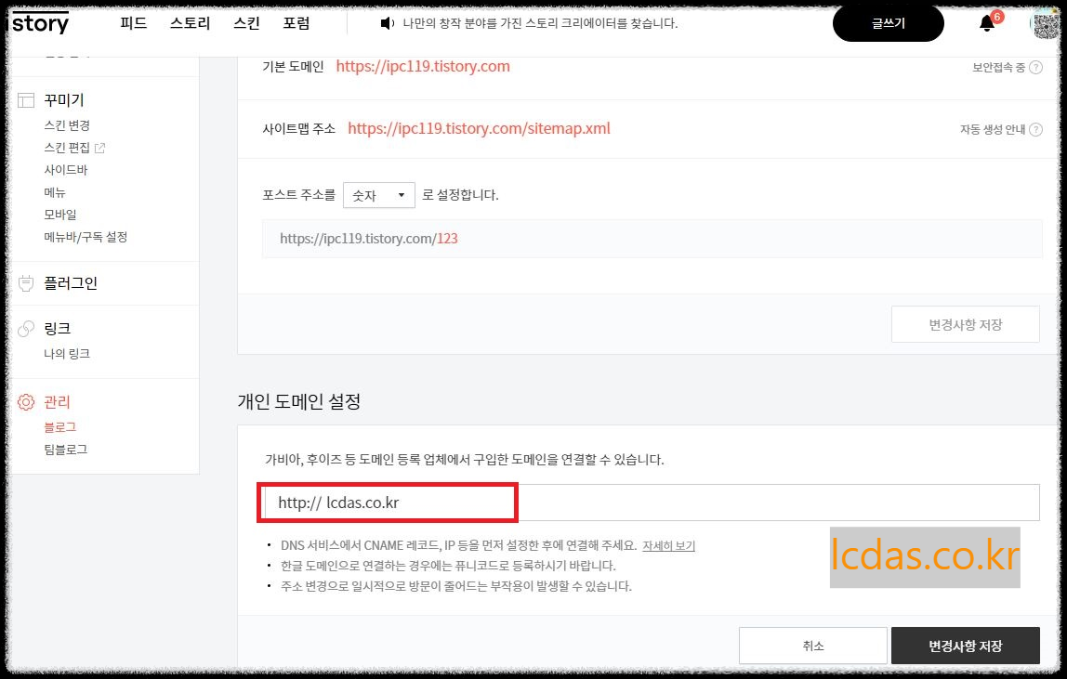This screenshot has height=679, width=1067.
Task: Open the 링크 section
Action: [x=58, y=329]
